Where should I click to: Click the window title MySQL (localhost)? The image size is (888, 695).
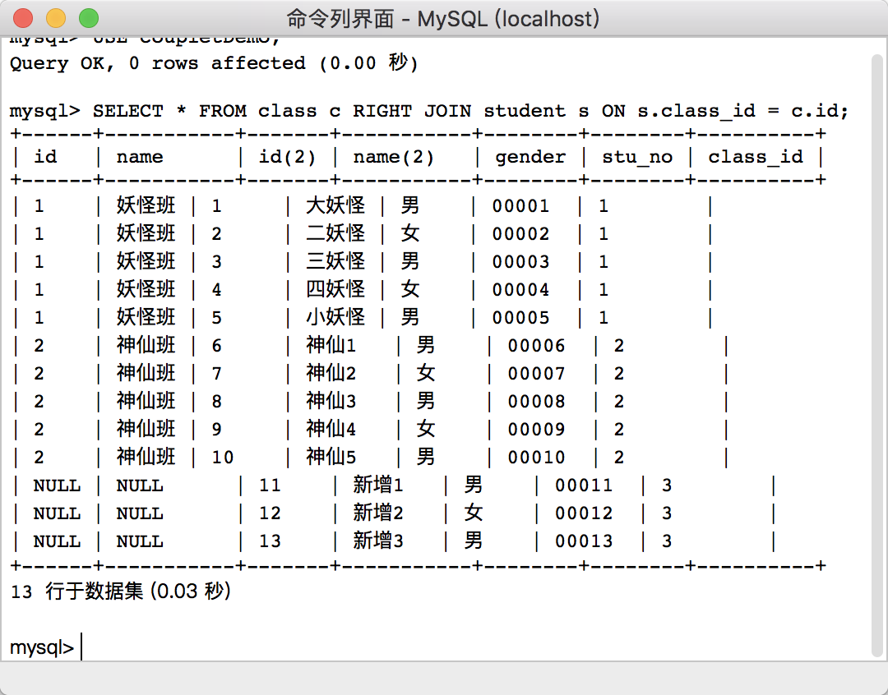443,18
